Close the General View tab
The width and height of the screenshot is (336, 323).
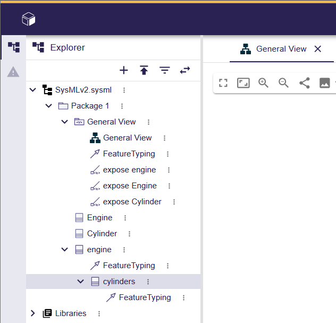pos(318,49)
